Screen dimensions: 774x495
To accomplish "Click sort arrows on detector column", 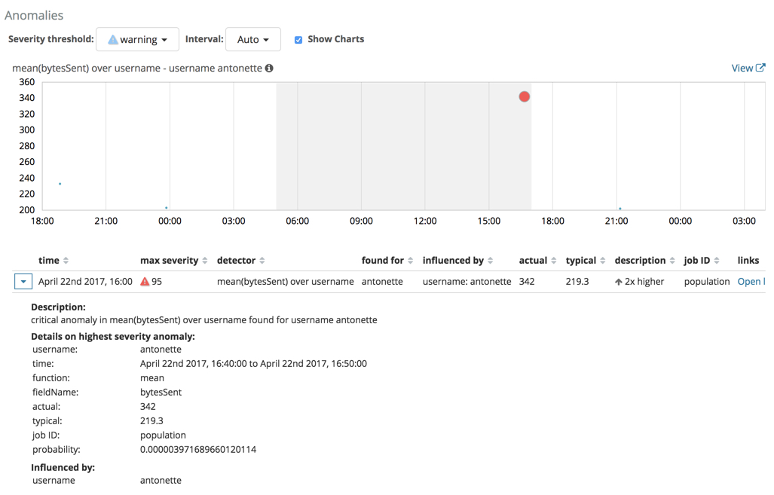I will (x=262, y=261).
